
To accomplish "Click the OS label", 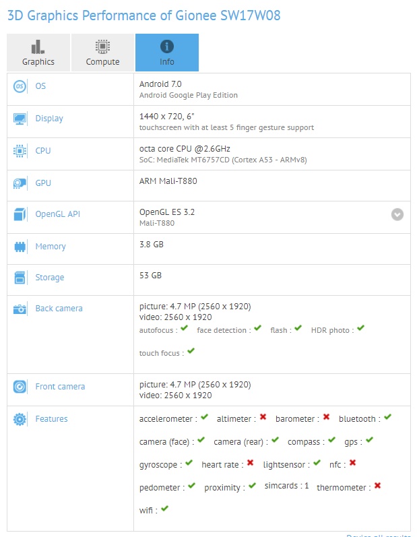I will 40,86.
